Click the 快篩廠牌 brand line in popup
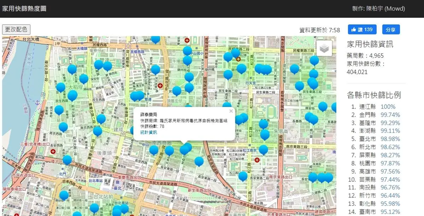This screenshot has height=216, width=424. pyautogui.click(x=184, y=121)
